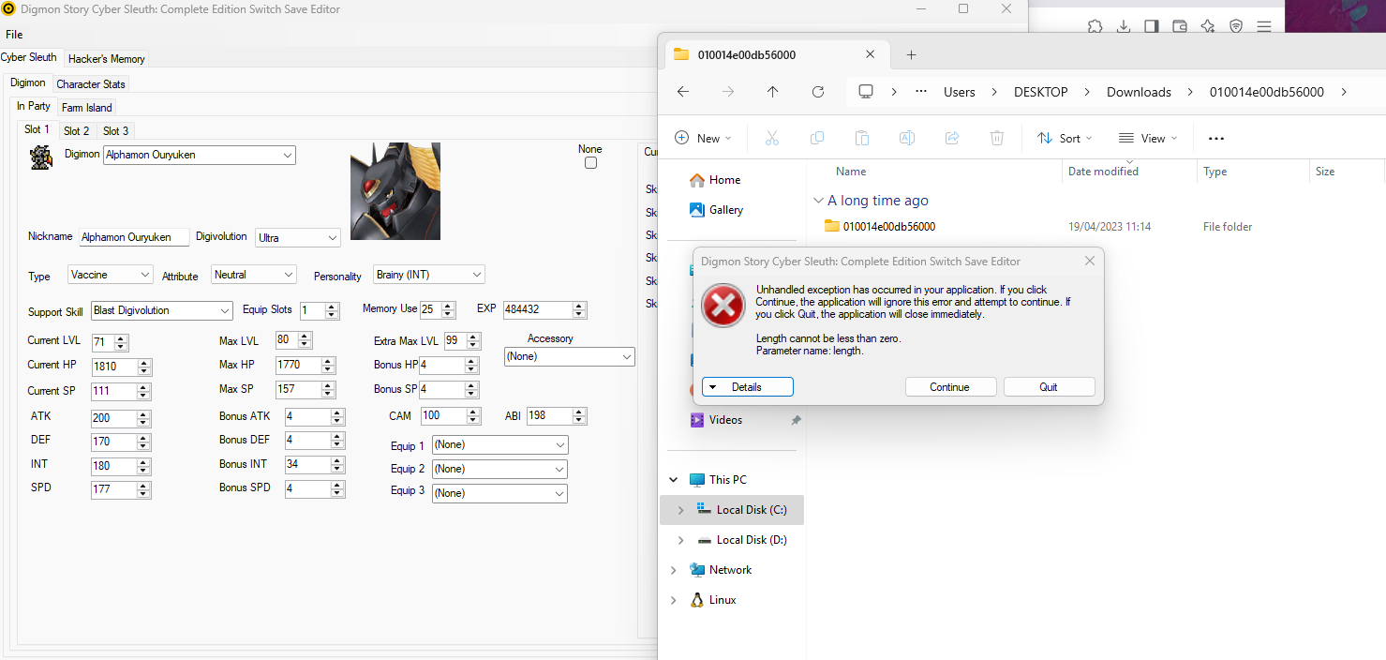
Task: Switch to Character Stats tab
Action: tap(91, 84)
